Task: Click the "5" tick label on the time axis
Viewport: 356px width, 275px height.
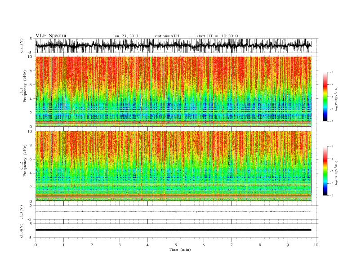Action: (x=176, y=245)
